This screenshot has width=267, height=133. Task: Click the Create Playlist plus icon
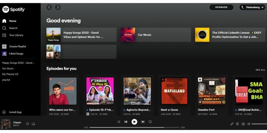[4, 46]
